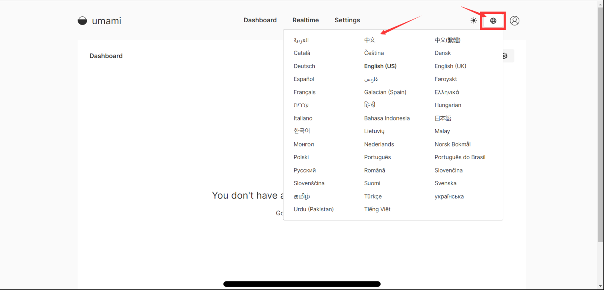Choose українська language
The image size is (604, 290).
[449, 196]
